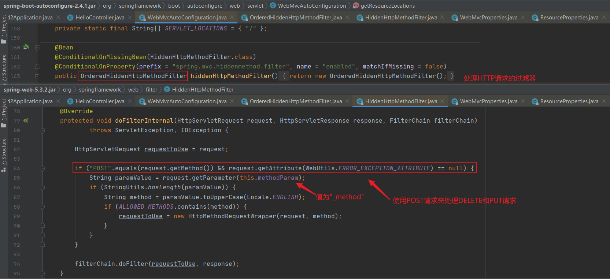The height and width of the screenshot is (279, 610).
Task: Close WebMvcProperties.java tab in the lower editor
Action: click(523, 101)
